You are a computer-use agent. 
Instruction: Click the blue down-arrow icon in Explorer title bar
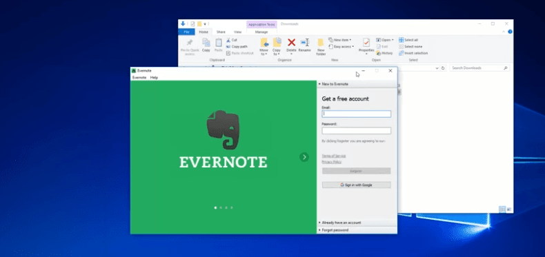(183, 23)
